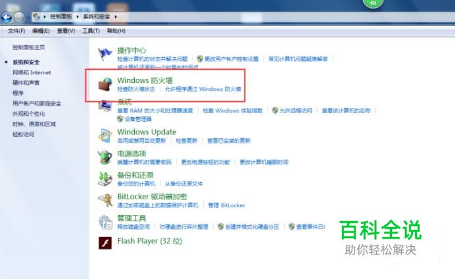
Task: Open the Windows Update heading link
Action: pyautogui.click(x=147, y=132)
